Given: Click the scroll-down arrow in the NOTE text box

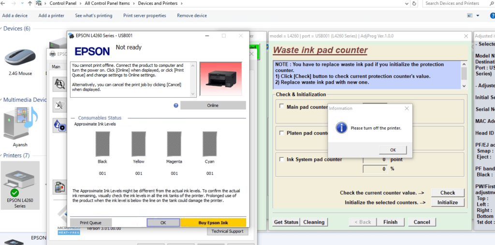Looking at the screenshot, I should (464, 86).
